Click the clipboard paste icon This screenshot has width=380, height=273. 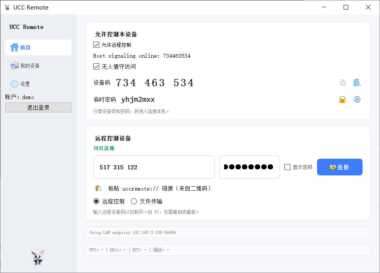coord(98,188)
